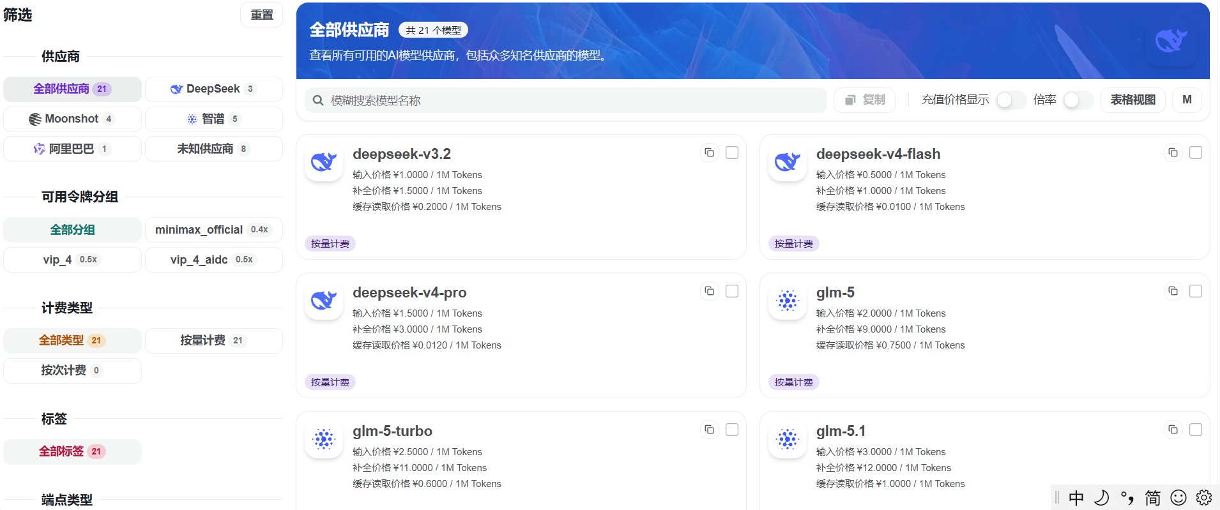
Task: Filter by 按量计费 billing type
Action: 213,341
